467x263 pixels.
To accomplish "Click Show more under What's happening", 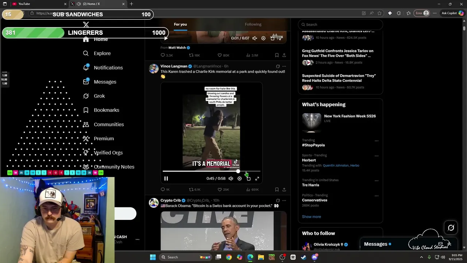I will click(311, 217).
